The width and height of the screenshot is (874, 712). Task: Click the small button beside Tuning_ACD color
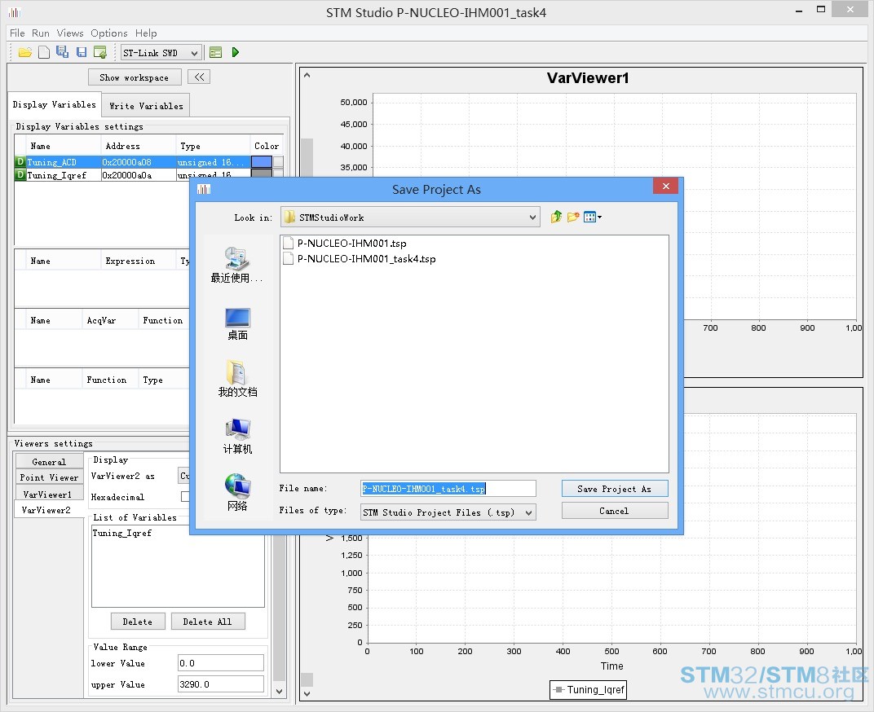pos(278,162)
